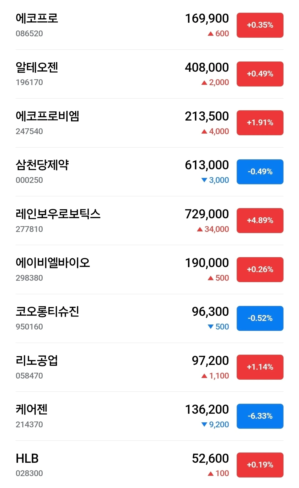Click the +0.49% badge for 알테오젠
This screenshot has width=299, height=488.
260,74
